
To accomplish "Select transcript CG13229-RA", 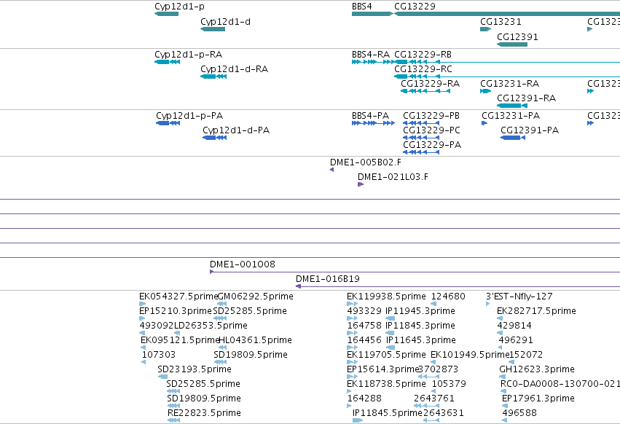I will [425, 91].
